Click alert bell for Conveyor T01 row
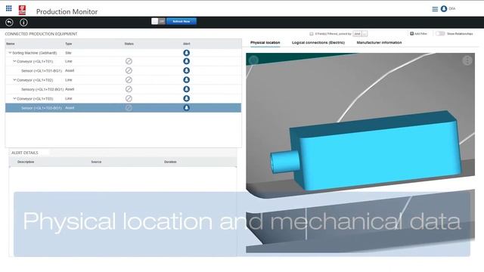The image size is (484, 272). [187, 61]
